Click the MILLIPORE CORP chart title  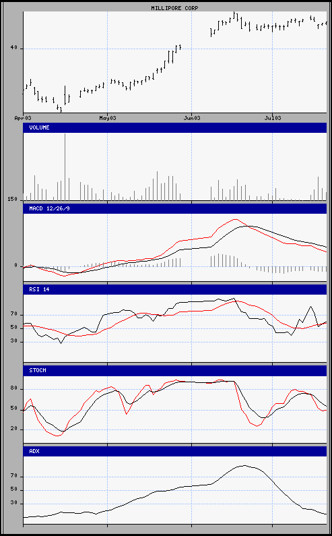pyautogui.click(x=174, y=8)
